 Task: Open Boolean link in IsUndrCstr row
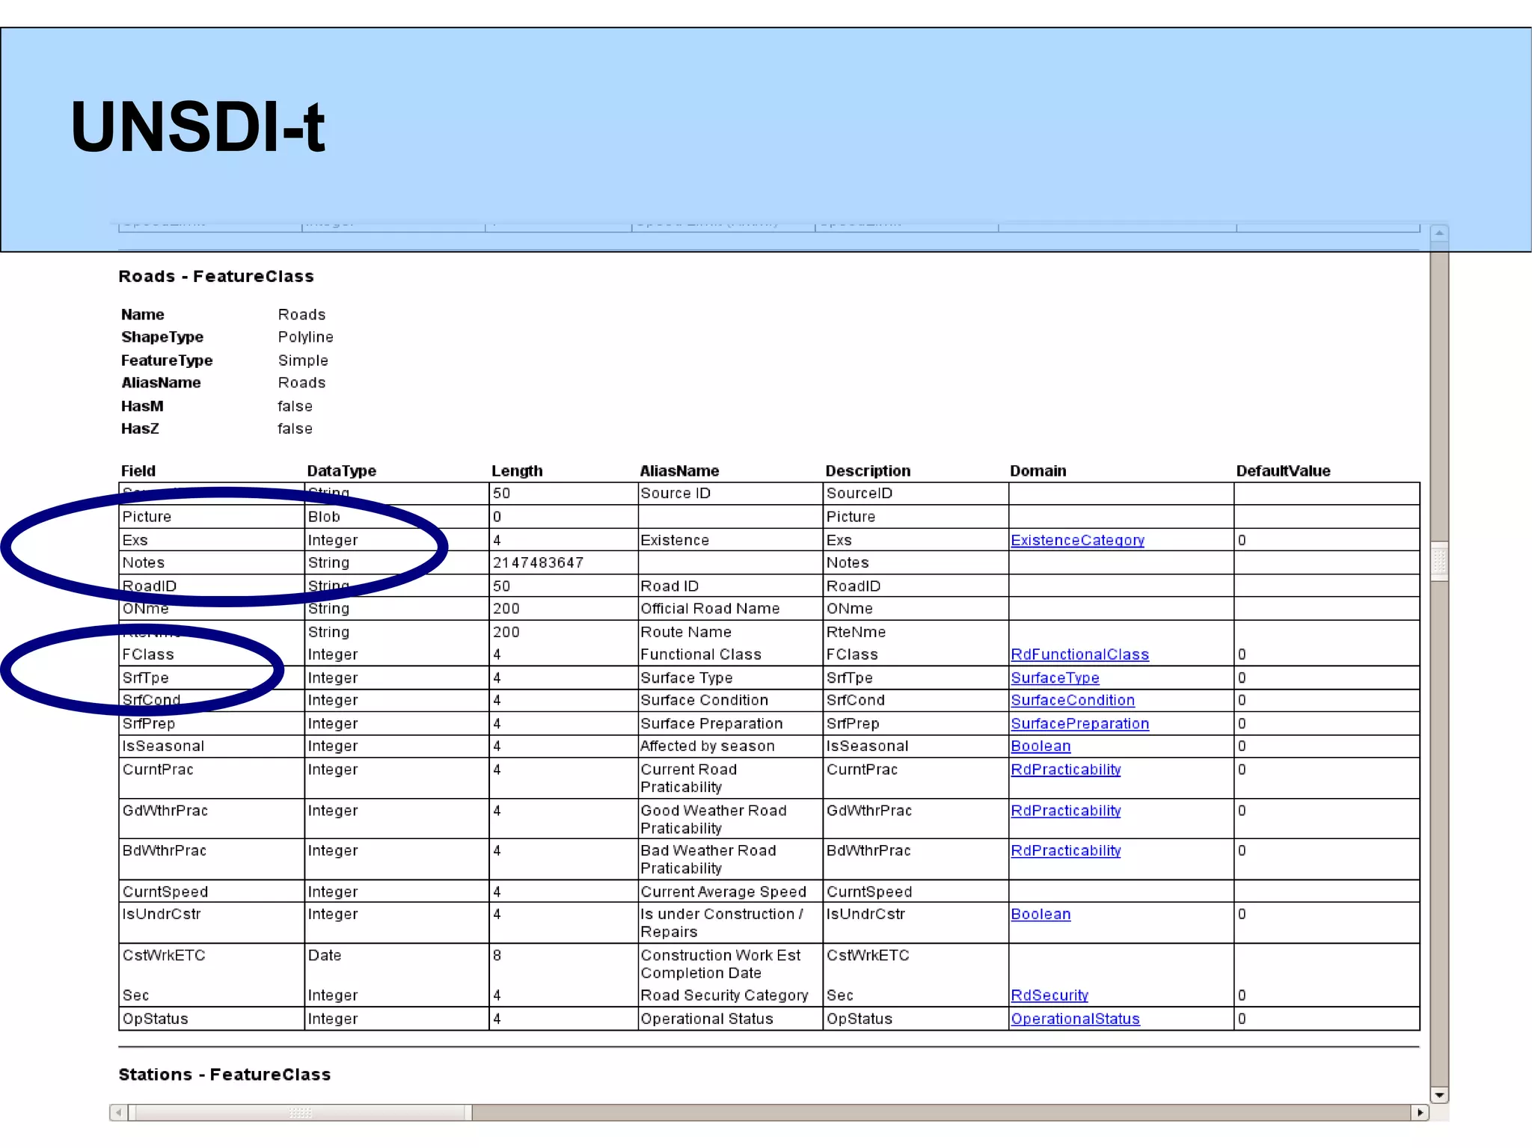click(x=1041, y=914)
